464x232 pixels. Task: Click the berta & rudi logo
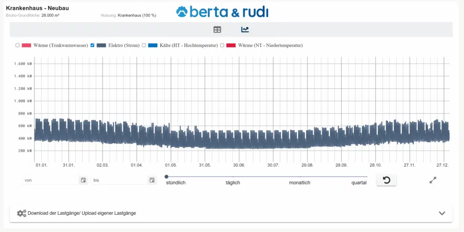[222, 12]
